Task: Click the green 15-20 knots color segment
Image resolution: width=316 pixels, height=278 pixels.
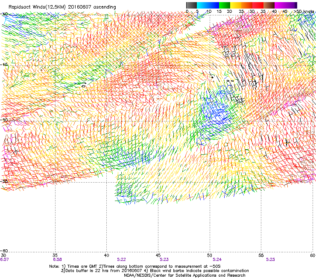Action: 225,5
